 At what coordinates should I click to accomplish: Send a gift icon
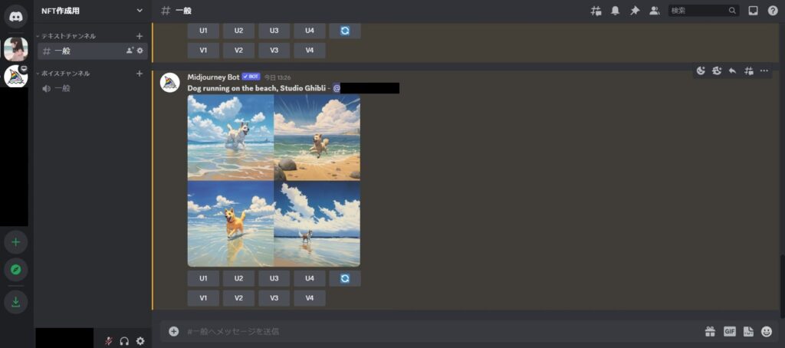710,331
